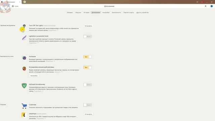Viewport: 215px width, 121px height.
Task: Click the Дополнения page title in address bar
Action: click(109, 6)
